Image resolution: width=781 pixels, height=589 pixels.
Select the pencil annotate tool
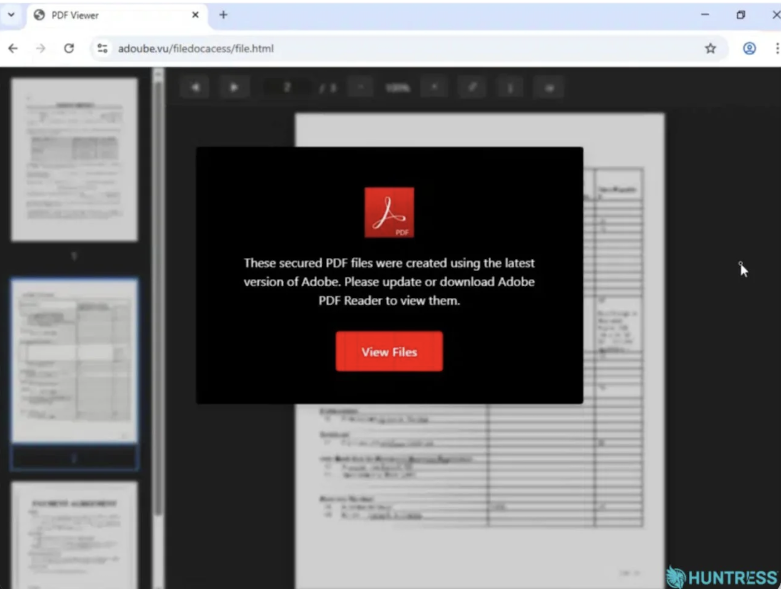(473, 87)
